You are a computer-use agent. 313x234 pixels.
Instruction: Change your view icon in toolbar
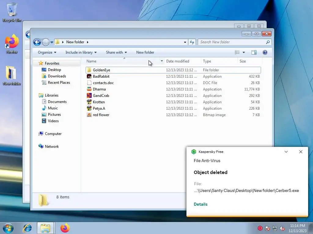click(237, 52)
